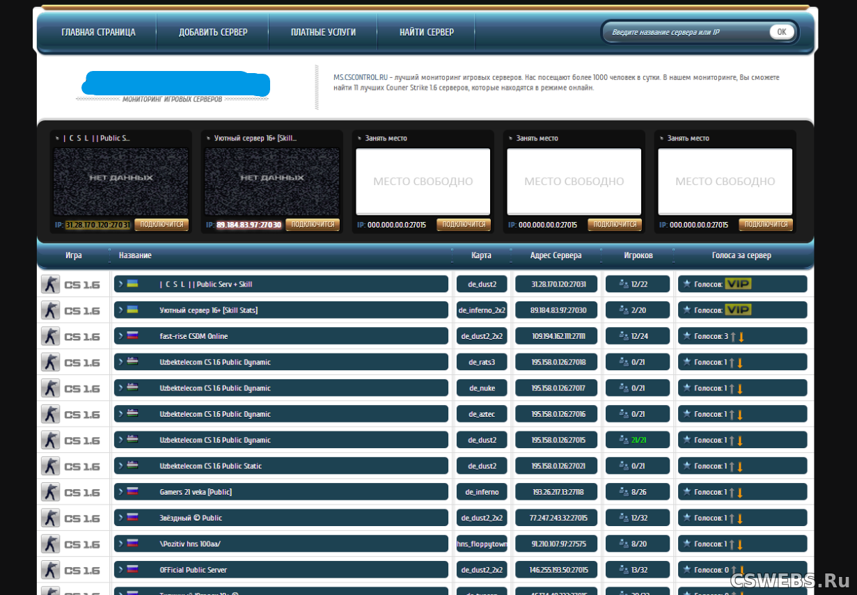Click the Uzbek flag in the de_rats3 row

[132, 362]
